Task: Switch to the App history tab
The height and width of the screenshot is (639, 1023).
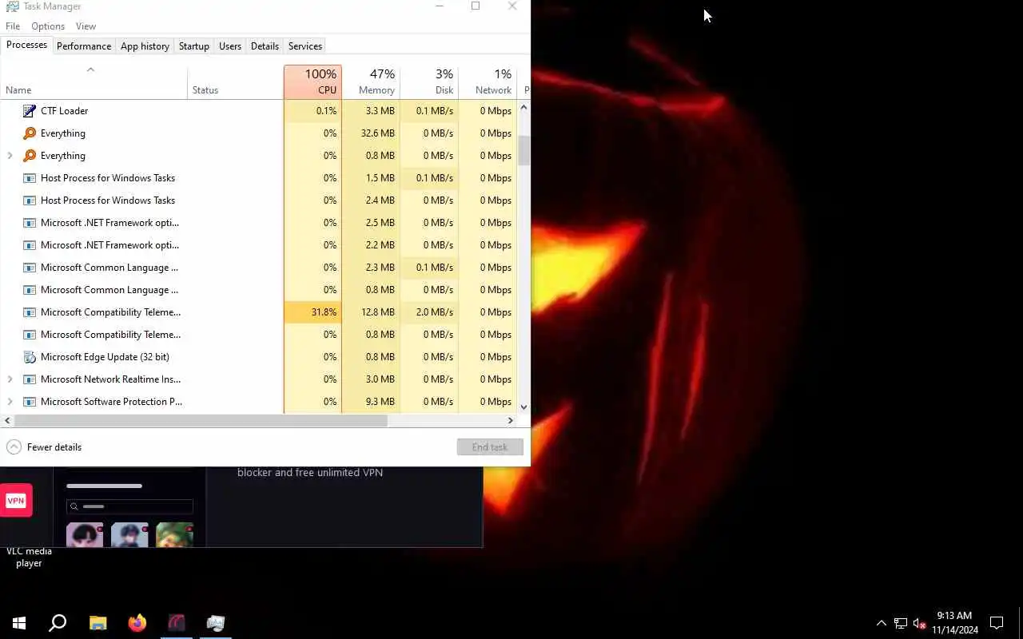Action: (x=145, y=46)
